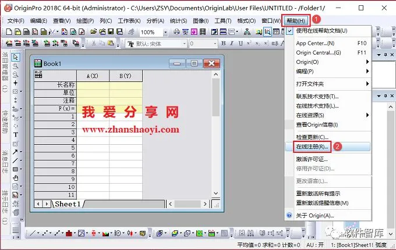
Task: Click Book1 horizontal scrollbar right arrow
Action: point(206,204)
